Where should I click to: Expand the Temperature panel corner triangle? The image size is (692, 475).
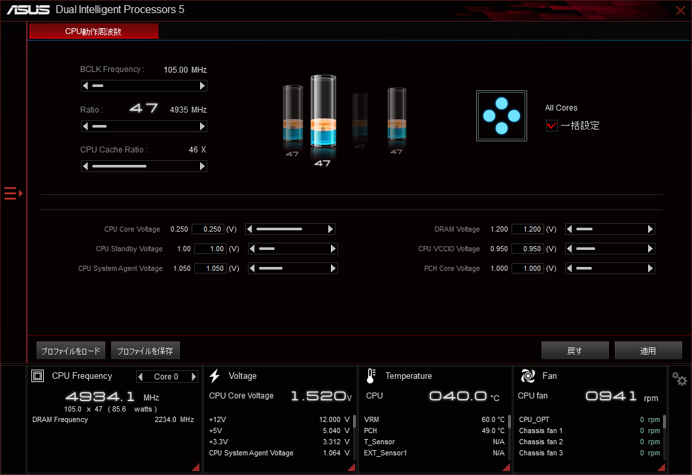tap(506, 467)
